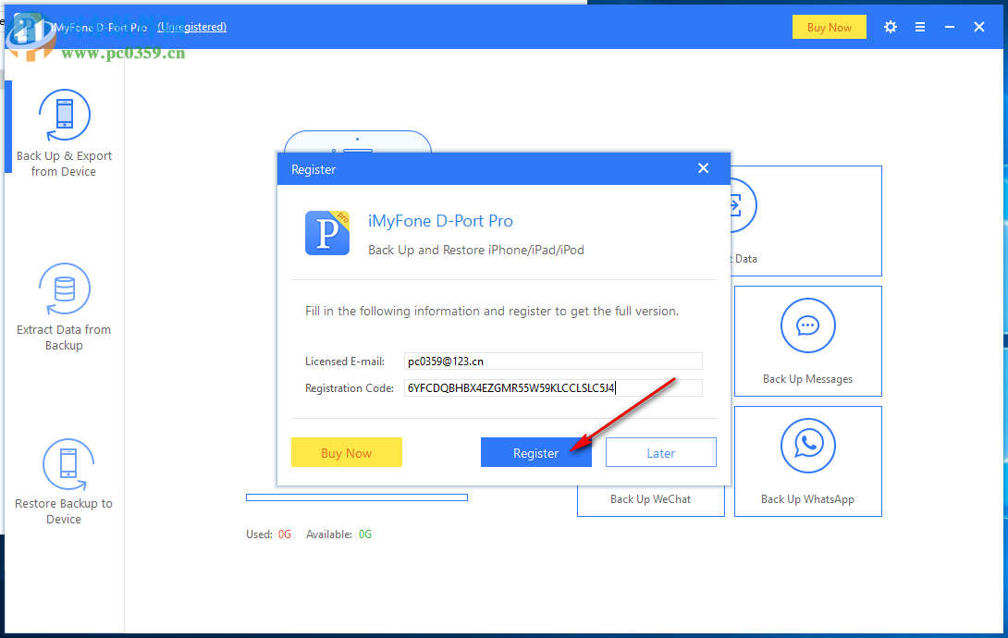Image resolution: width=1008 pixels, height=638 pixels.
Task: Click the Back Up WeChat option
Action: (x=650, y=498)
